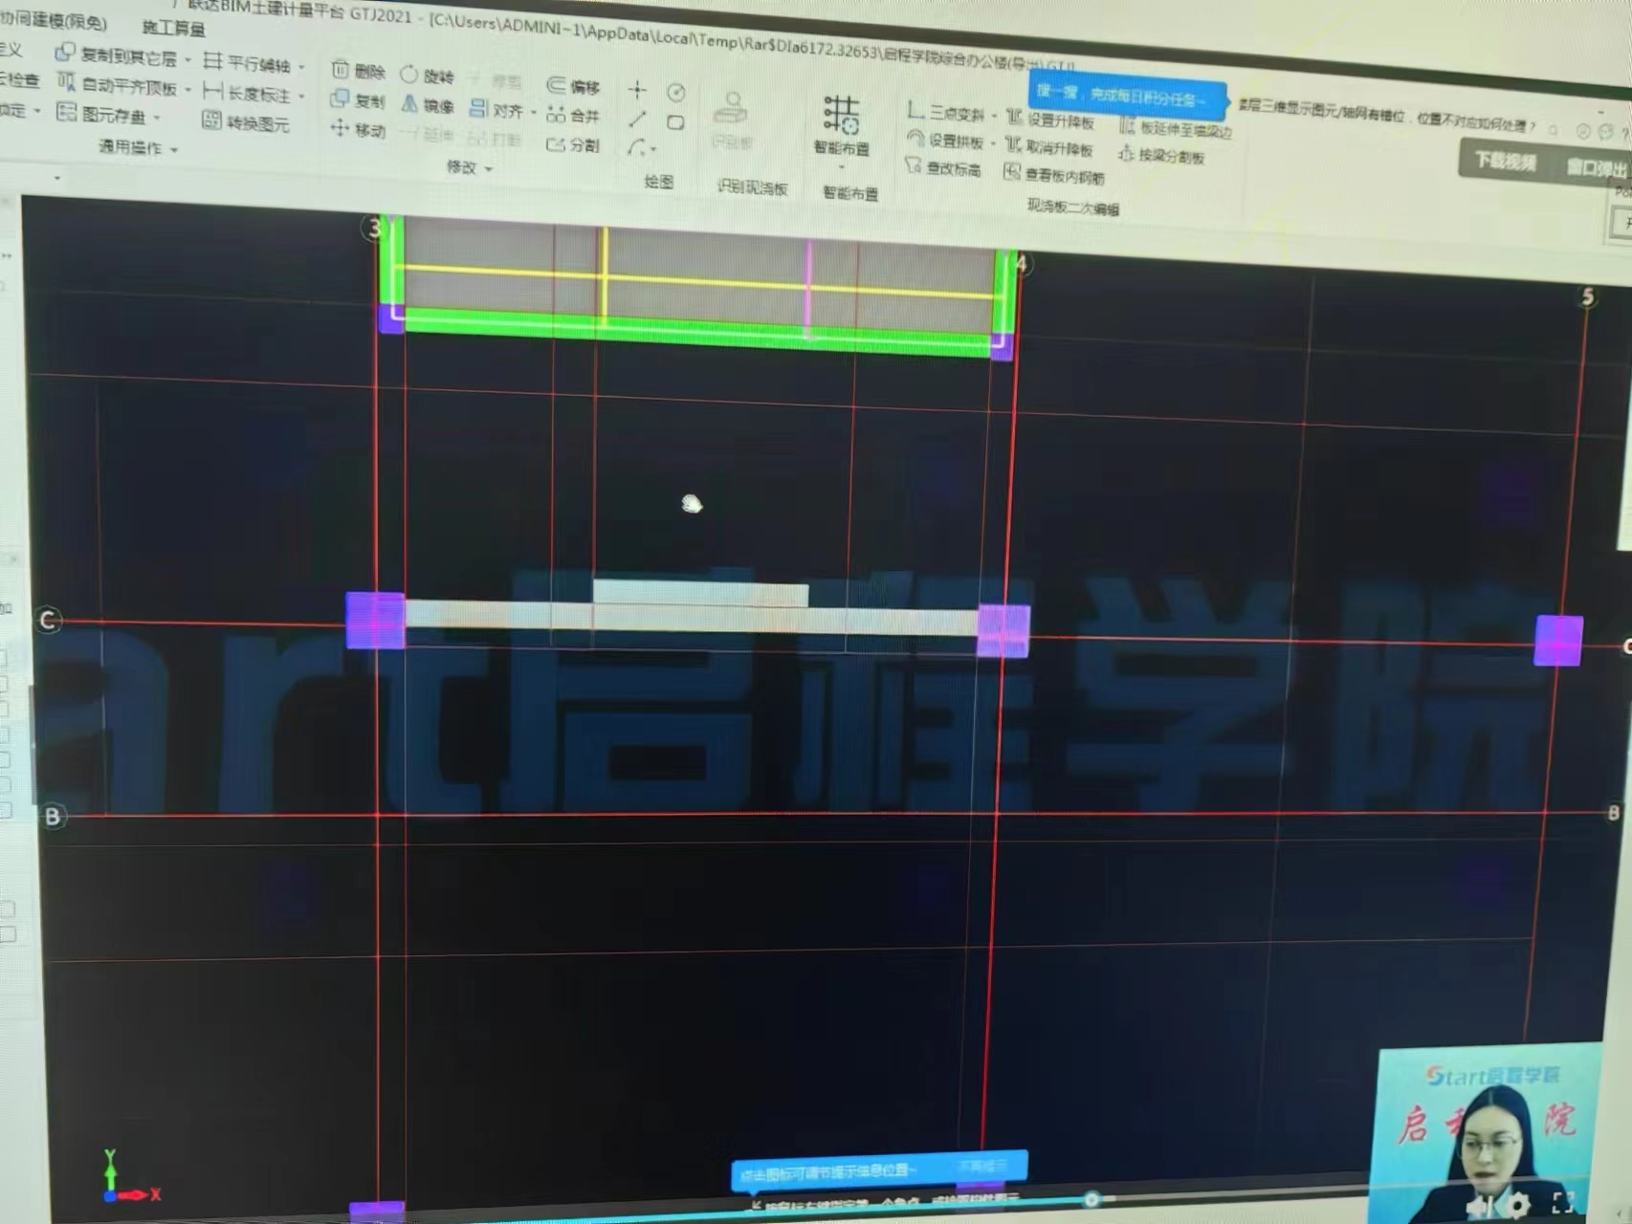1632x1224 pixels.
Task: Click the 下载视频 button
Action: (x=1505, y=161)
